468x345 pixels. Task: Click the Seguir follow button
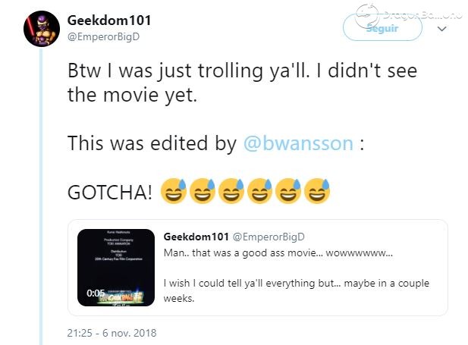tap(382, 28)
